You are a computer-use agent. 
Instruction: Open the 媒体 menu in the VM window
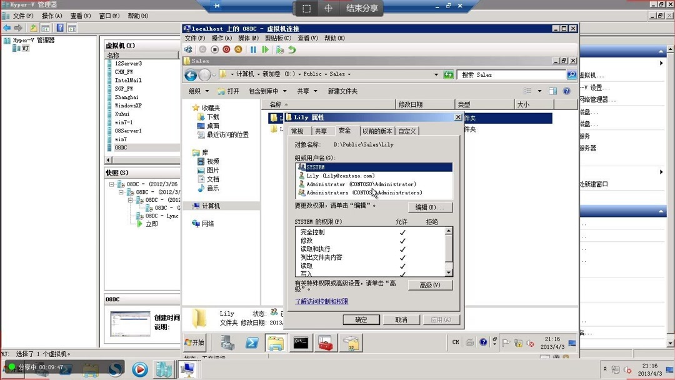[248, 38]
